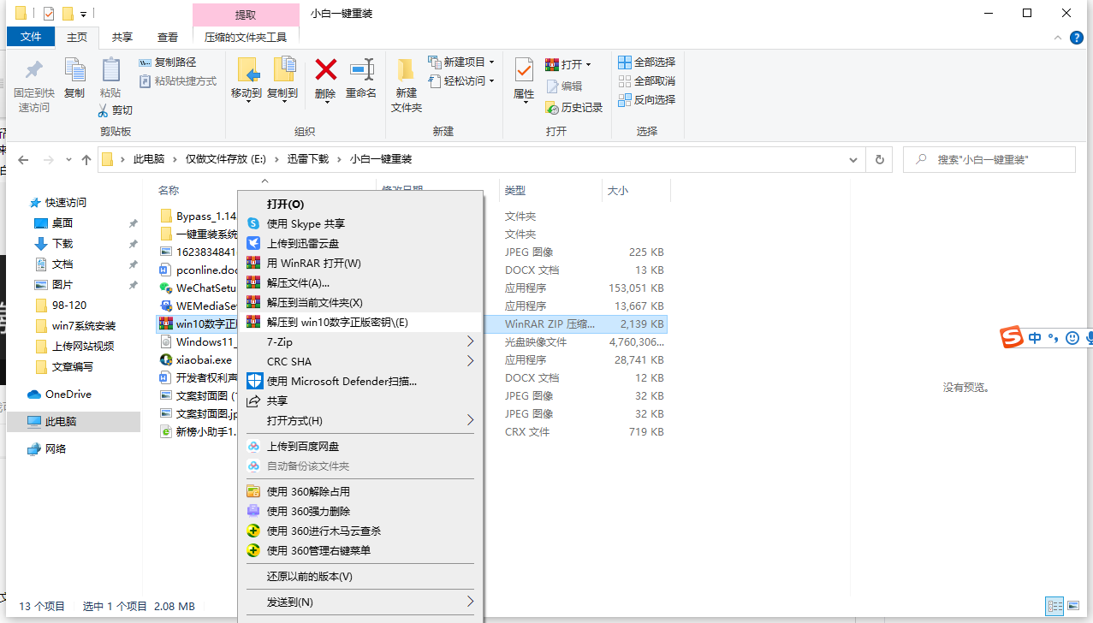
Task: Expand the address bar dropdown arrow
Action: coord(852,159)
